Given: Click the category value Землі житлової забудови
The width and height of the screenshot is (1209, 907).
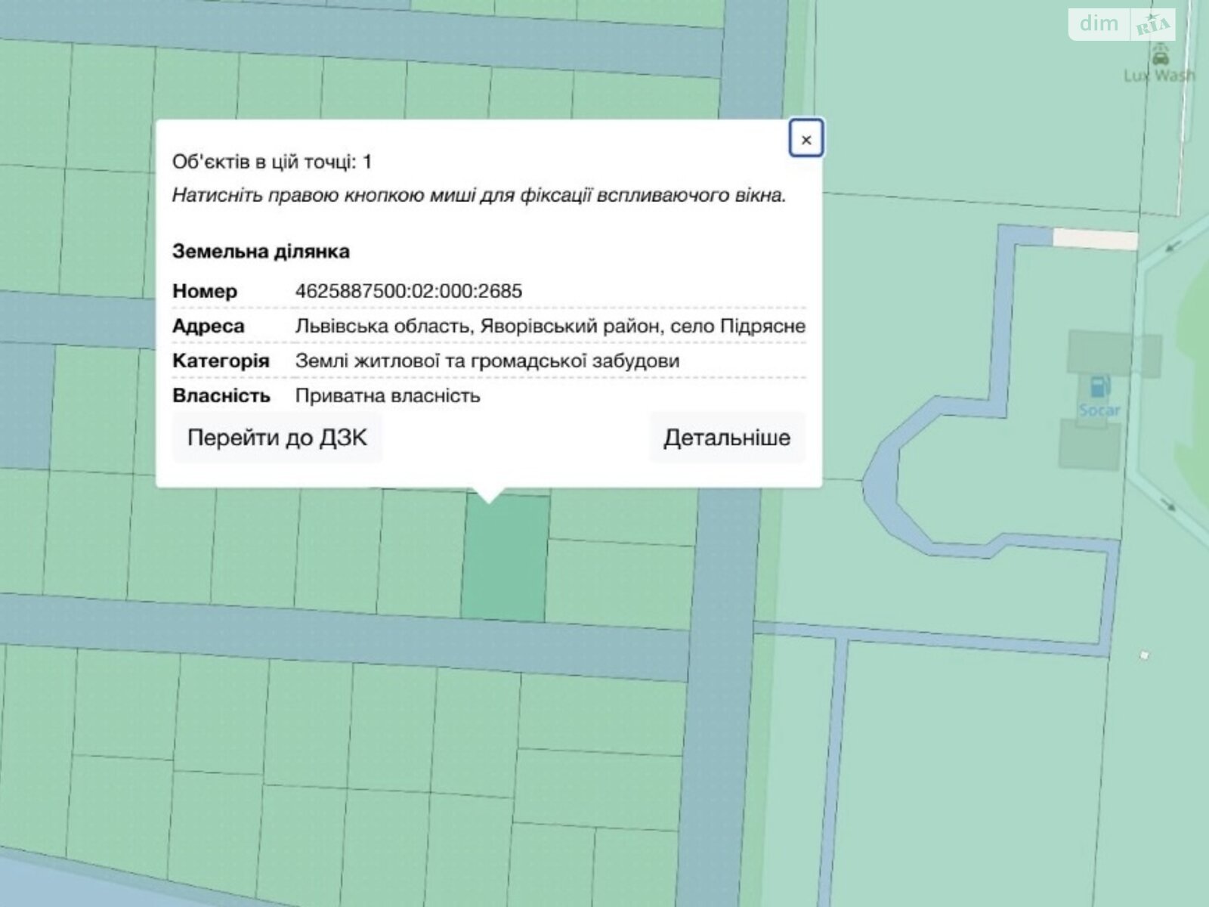Looking at the screenshot, I should point(487,361).
